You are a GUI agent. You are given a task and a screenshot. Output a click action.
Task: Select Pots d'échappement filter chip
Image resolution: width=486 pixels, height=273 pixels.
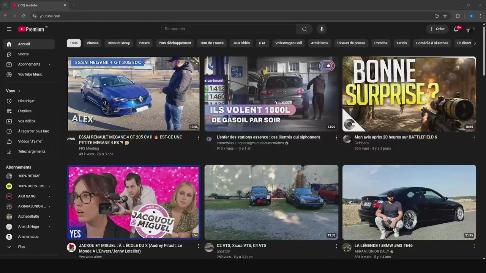click(175, 43)
